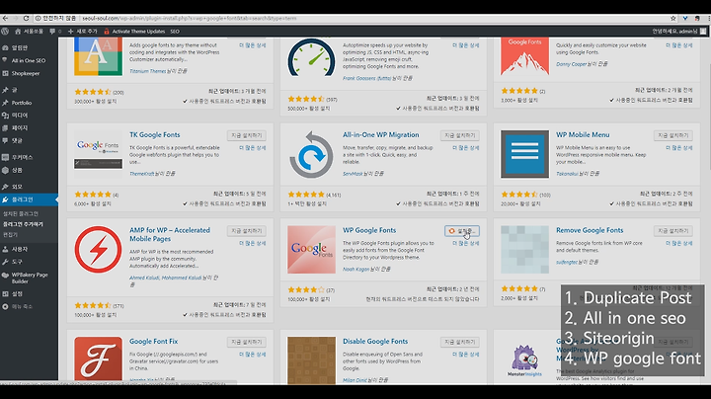Click the AMP red lightning bolt icon
Image resolution: width=711 pixels, height=399 pixels.
point(98,249)
